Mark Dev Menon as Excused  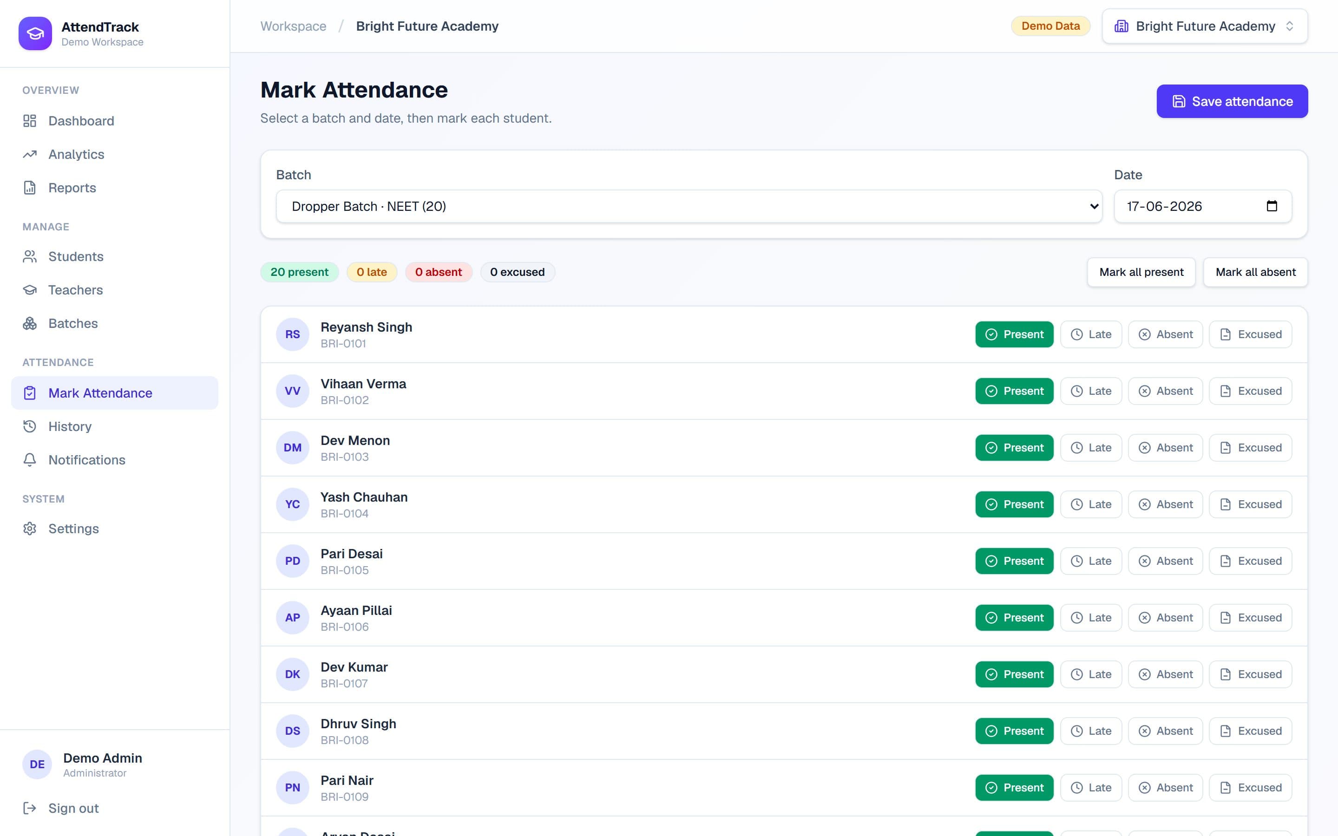(1250, 448)
